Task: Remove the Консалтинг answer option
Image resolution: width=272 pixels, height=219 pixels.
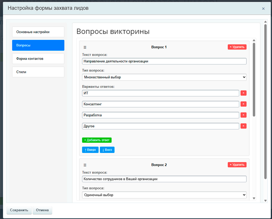Action: 243,104
